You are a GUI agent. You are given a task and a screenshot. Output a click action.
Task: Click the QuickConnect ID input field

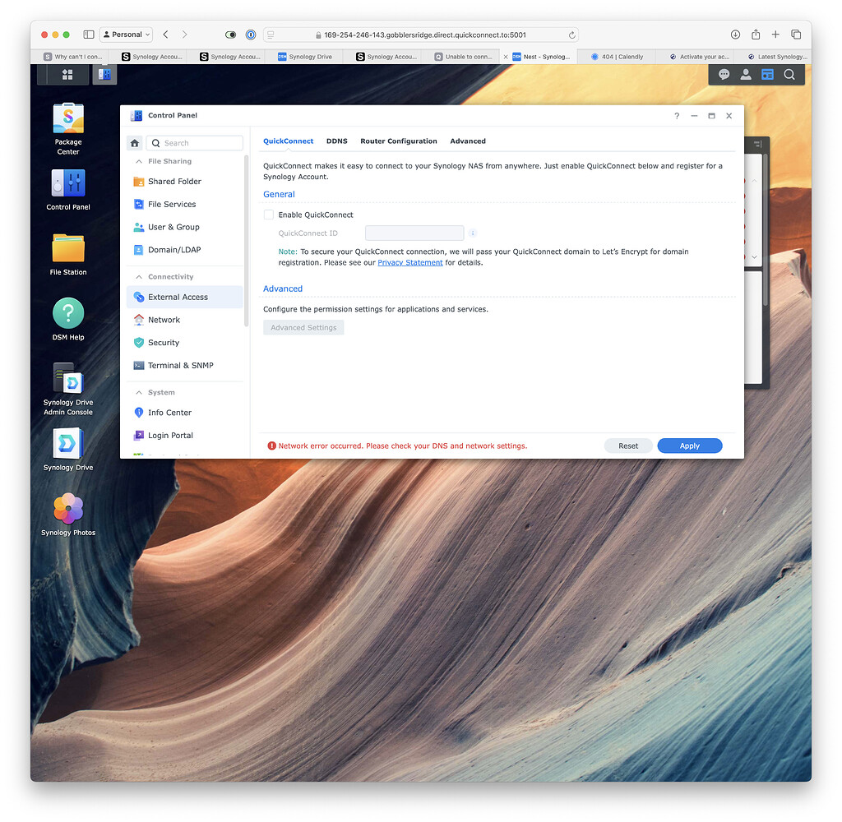click(414, 233)
